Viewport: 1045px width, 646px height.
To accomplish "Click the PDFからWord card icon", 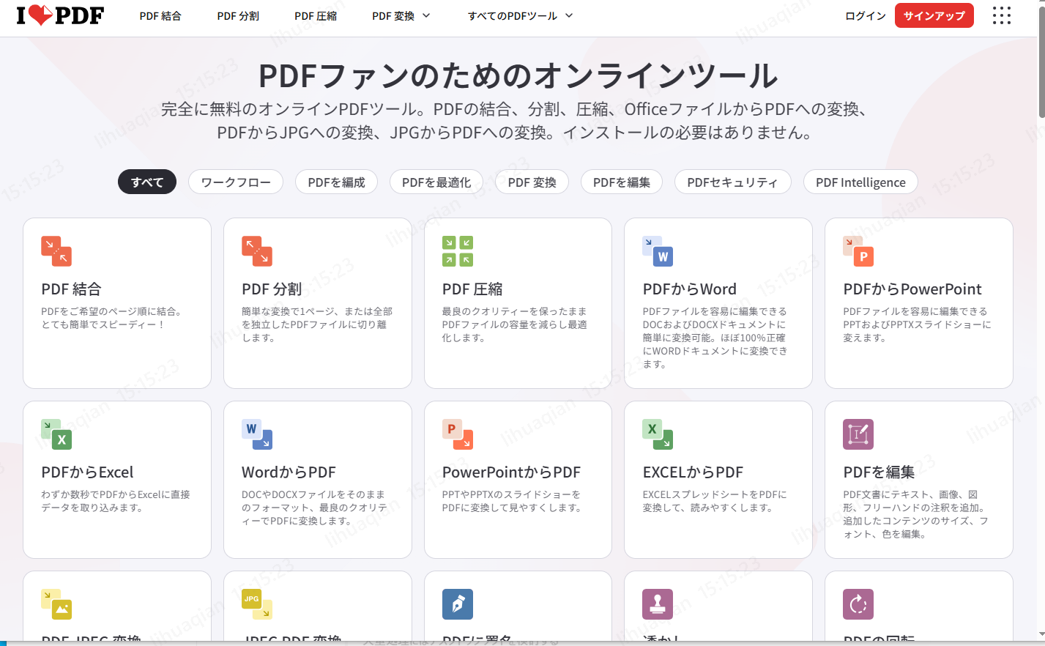I will click(658, 251).
